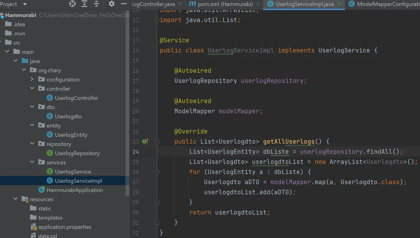Select UserlogEntity class in tree
This screenshot has width=420, height=238.
[x=71, y=135]
